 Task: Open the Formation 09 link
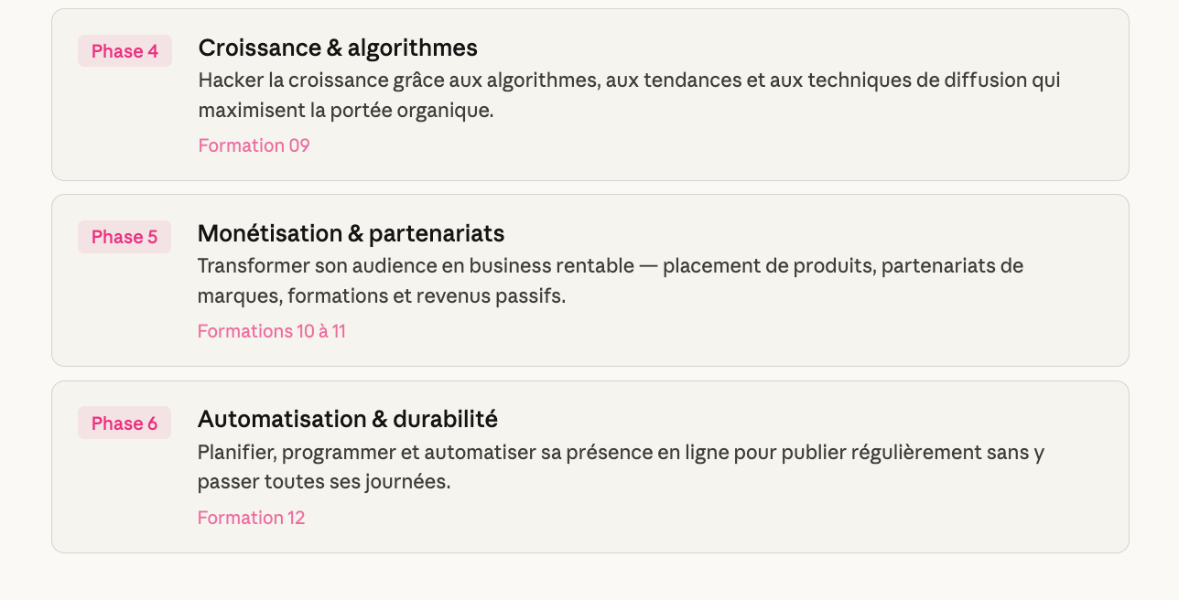(254, 145)
